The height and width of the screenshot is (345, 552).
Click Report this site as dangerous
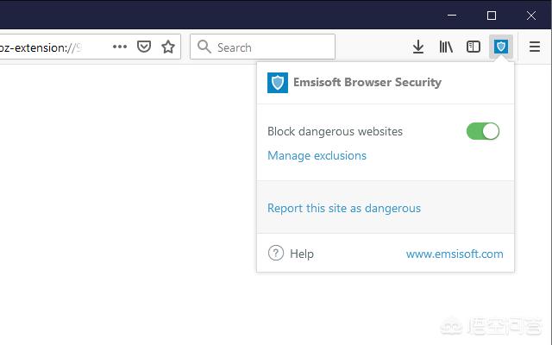344,208
